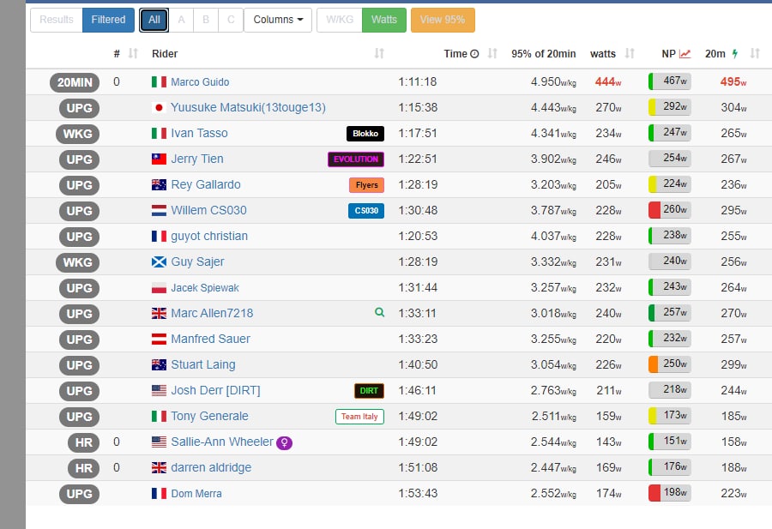Click the green lightning bolt icon by 20m
The width and height of the screenshot is (772, 529).
tap(734, 54)
